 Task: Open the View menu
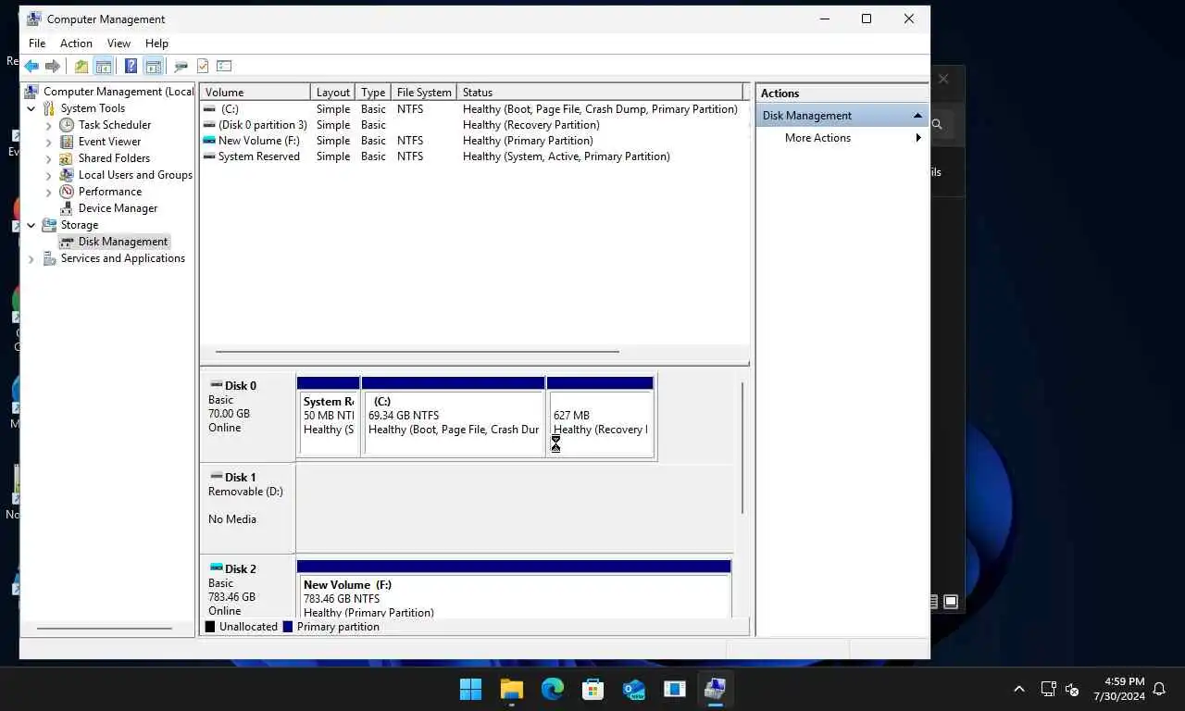coord(118,44)
